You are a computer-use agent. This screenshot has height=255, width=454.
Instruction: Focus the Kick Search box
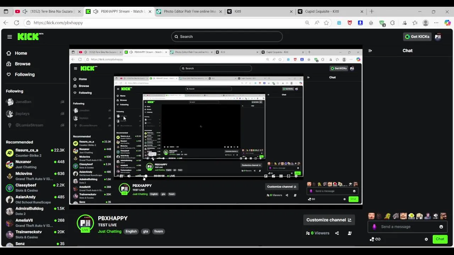[x=227, y=36]
